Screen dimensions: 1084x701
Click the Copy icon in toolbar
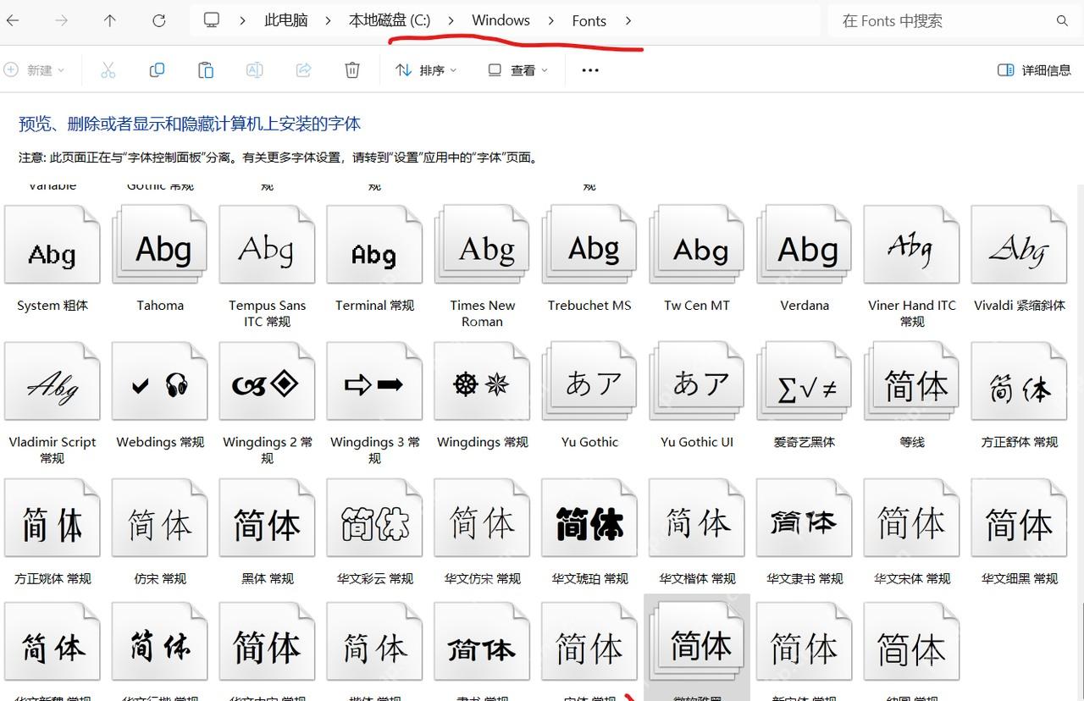(157, 70)
